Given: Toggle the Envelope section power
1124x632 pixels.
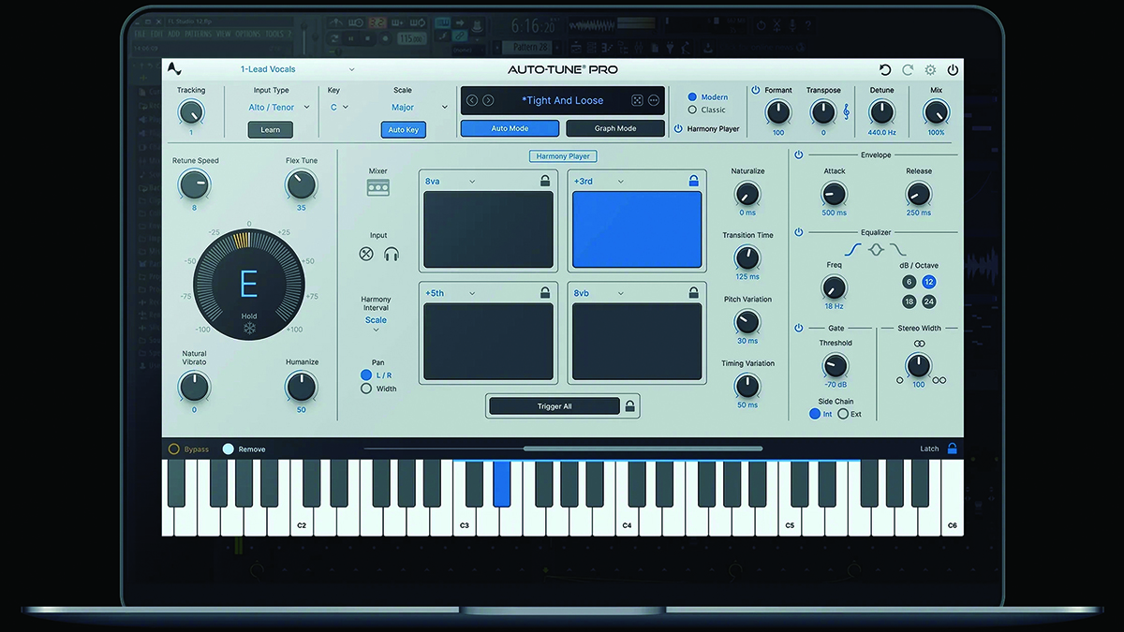Looking at the screenshot, I should click(x=799, y=154).
